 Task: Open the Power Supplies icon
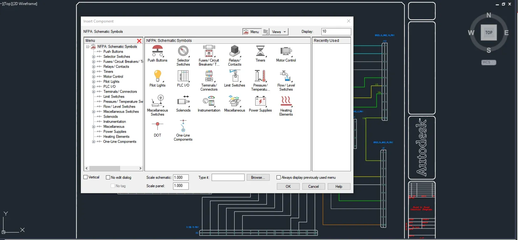coord(260,101)
